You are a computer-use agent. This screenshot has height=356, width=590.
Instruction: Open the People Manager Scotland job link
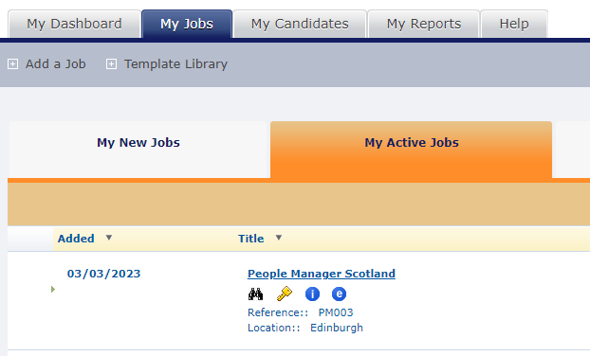pos(322,274)
